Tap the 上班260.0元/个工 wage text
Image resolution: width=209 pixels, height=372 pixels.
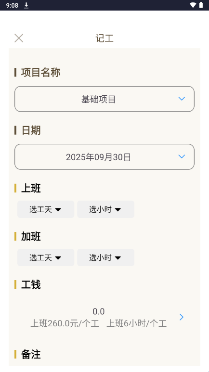pos(65,323)
